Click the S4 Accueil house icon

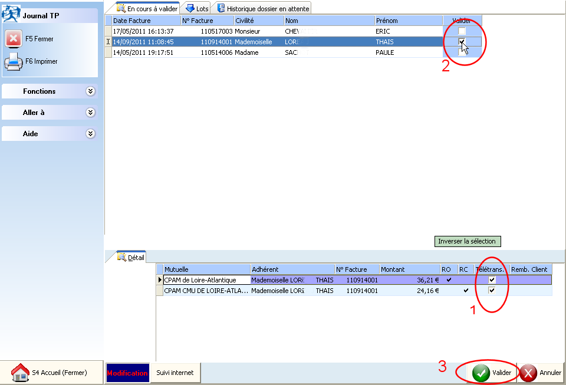20,373
